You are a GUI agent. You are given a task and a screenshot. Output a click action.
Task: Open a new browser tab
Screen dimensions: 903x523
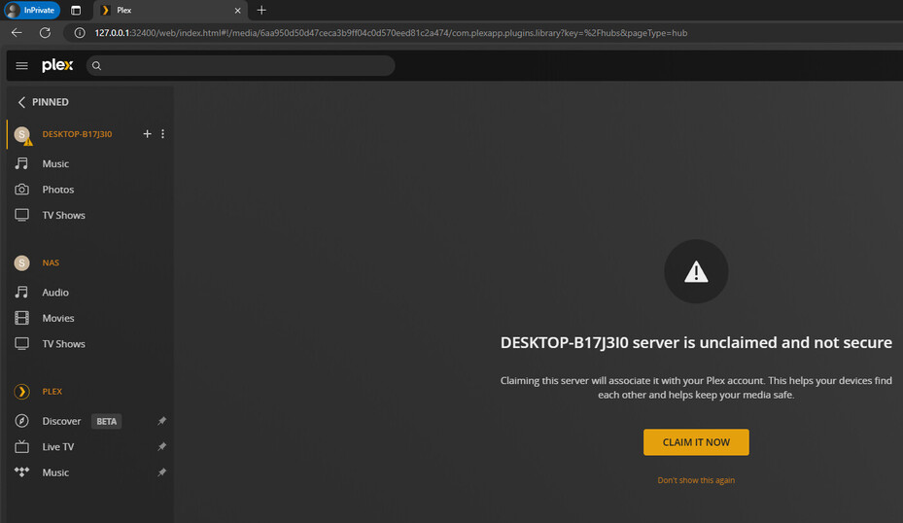(x=261, y=10)
